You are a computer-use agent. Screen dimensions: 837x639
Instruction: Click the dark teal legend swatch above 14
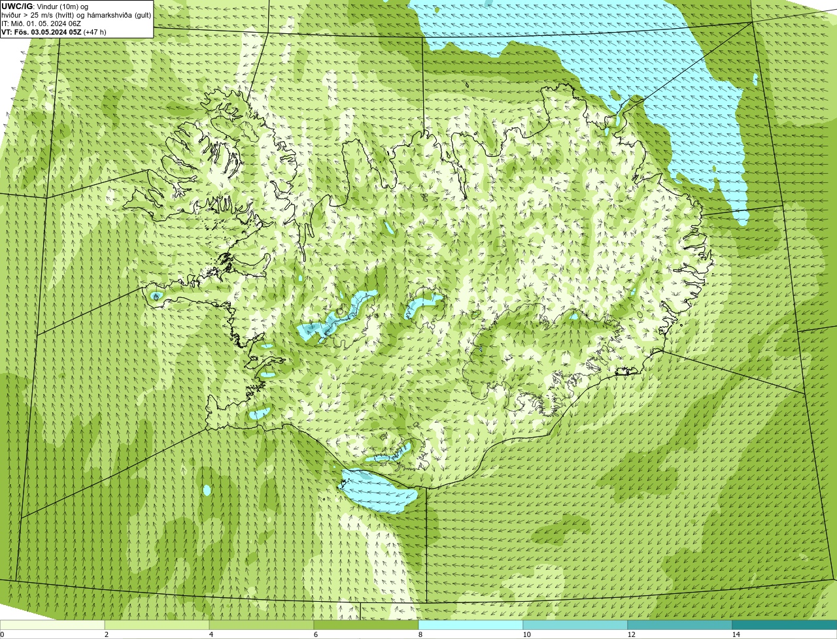[x=785, y=625]
